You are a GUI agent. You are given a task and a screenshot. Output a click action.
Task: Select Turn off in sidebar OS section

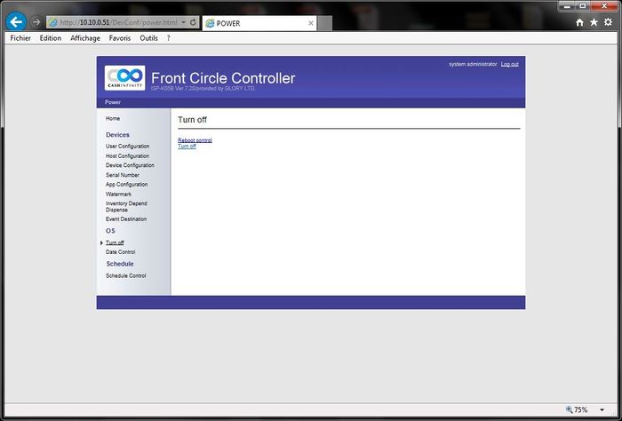tap(115, 242)
